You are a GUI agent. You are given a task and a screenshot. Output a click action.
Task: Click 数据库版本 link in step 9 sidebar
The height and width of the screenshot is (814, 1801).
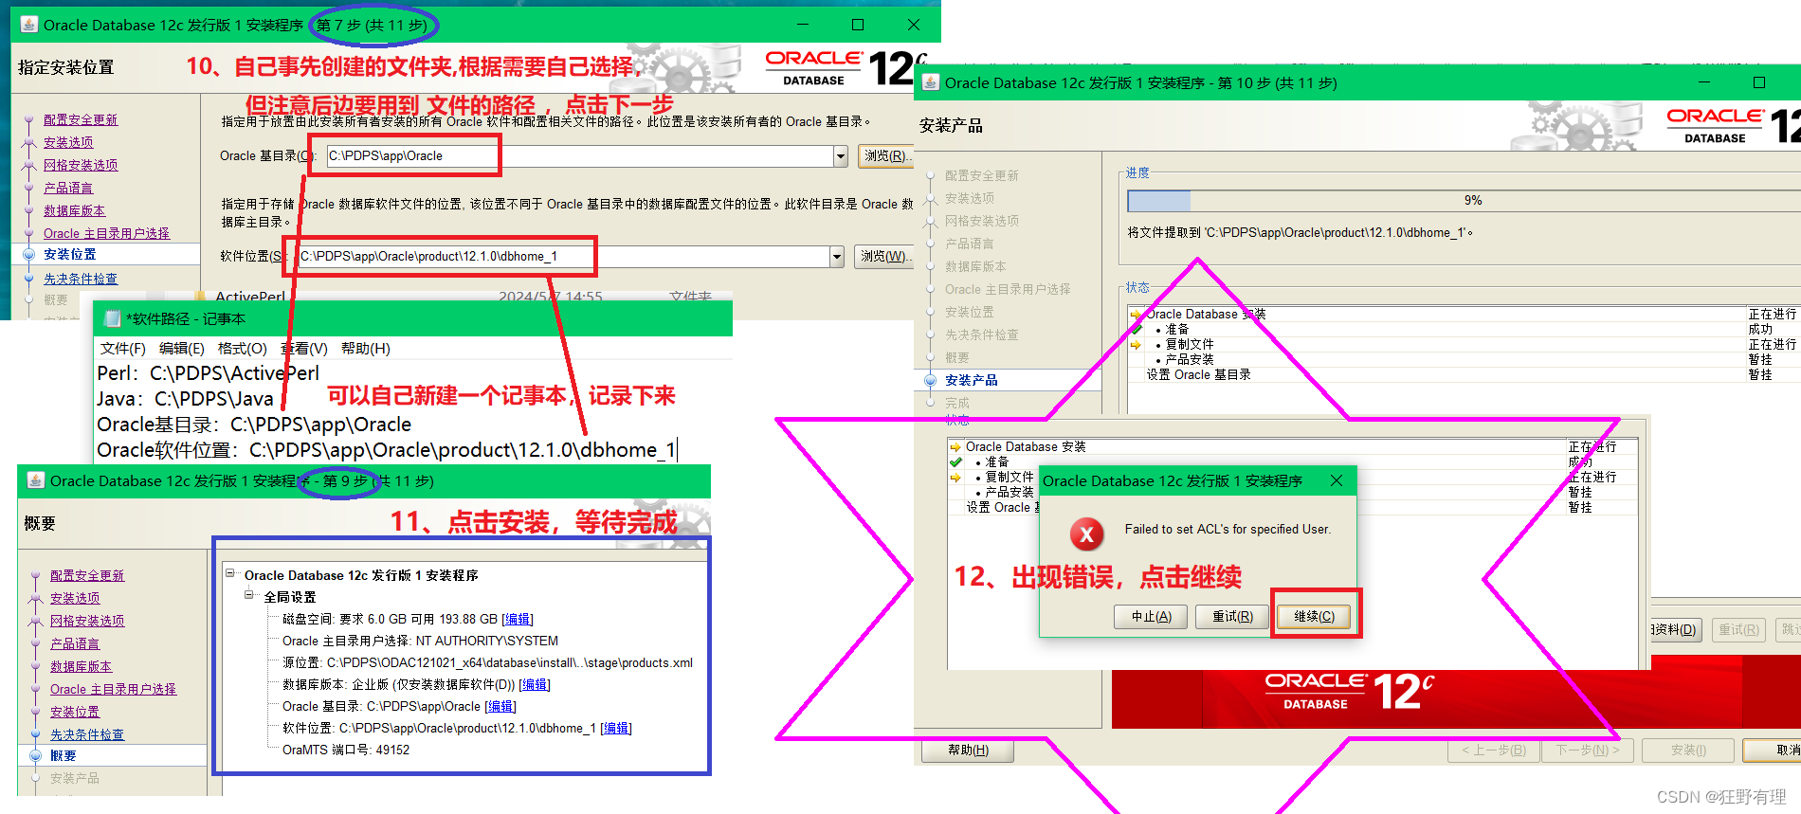coord(81,666)
